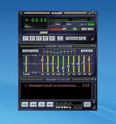
Task: Open the playlist ADD menu
Action: pyautogui.click(x=25, y=104)
